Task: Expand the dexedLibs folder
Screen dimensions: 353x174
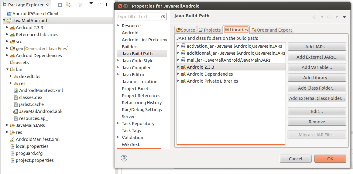Action: coord(11,76)
